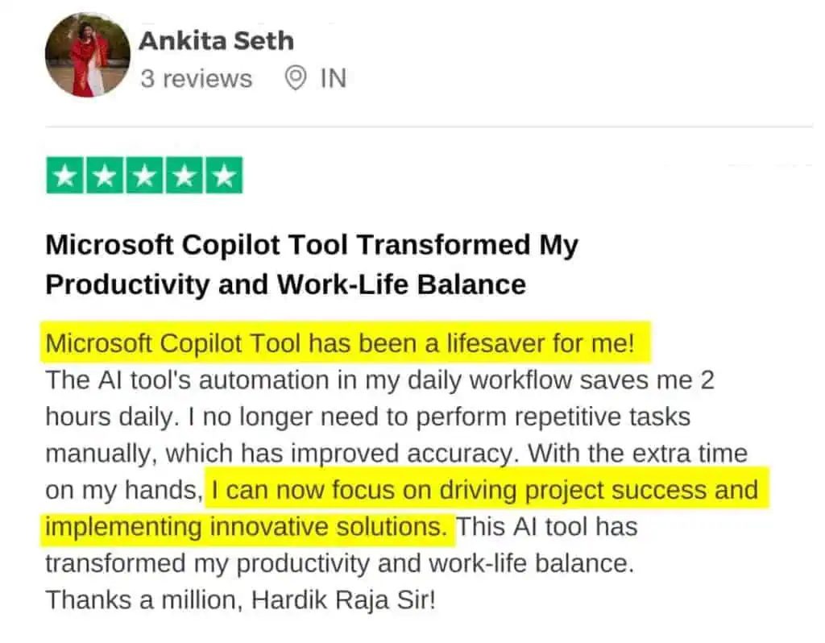Screen dimensions: 825x643
Task: Click the second green rating star
Action: [104, 176]
